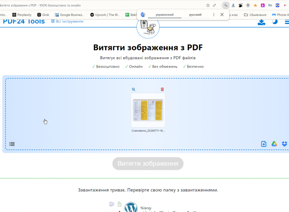Image resolution: width=289 pixels, height=212 pixels.
Task: Open the PDF24 desktop download icon in header
Action: [261, 22]
